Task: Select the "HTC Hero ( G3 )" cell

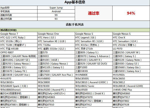Action: pyautogui.click(x=56, y=38)
